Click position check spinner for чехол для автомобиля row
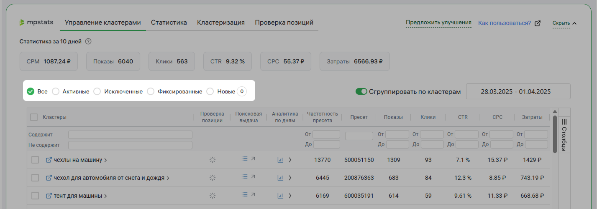Screen dimensions: 597x209 pos(213,178)
